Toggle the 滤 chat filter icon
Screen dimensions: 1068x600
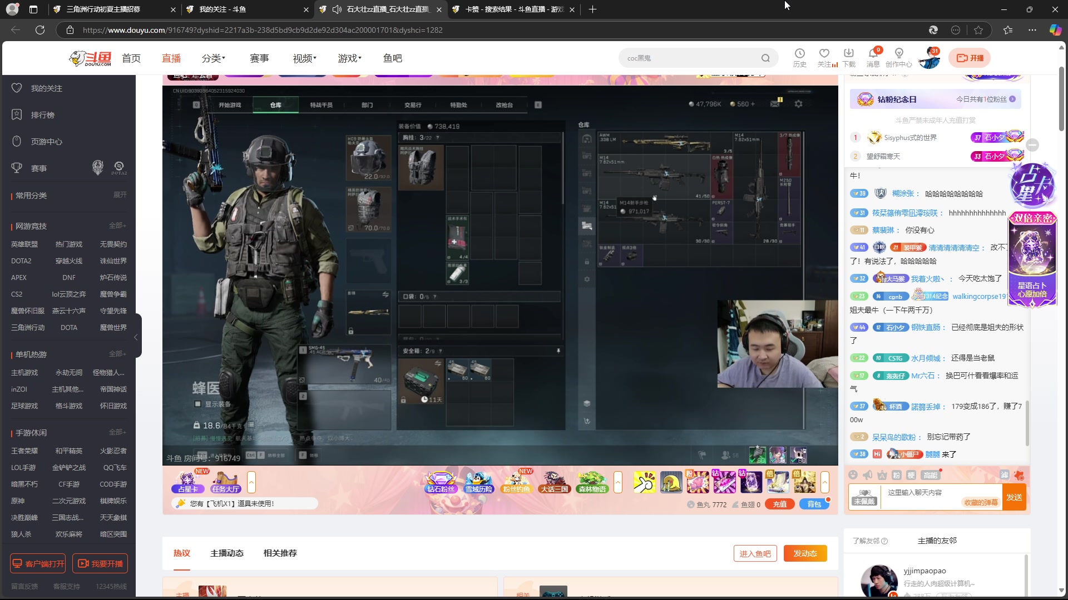tap(1005, 475)
